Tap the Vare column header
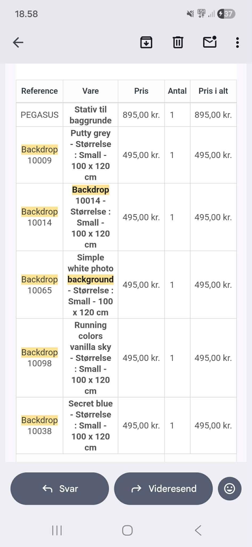The height and width of the screenshot is (547, 252). [91, 91]
